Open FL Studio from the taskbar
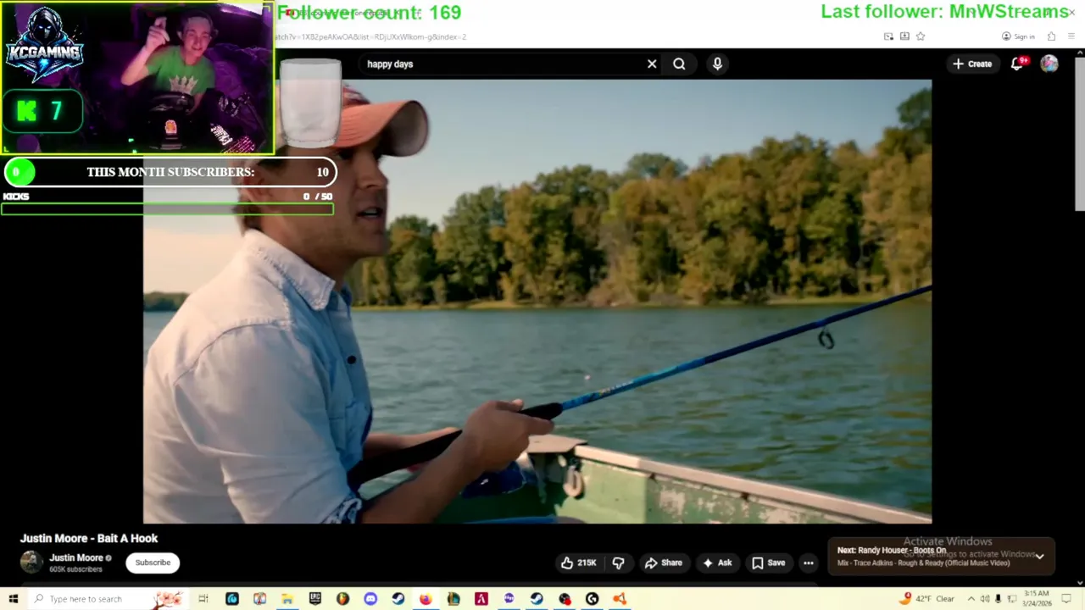Viewport: 1085px width, 610px height. [342, 599]
